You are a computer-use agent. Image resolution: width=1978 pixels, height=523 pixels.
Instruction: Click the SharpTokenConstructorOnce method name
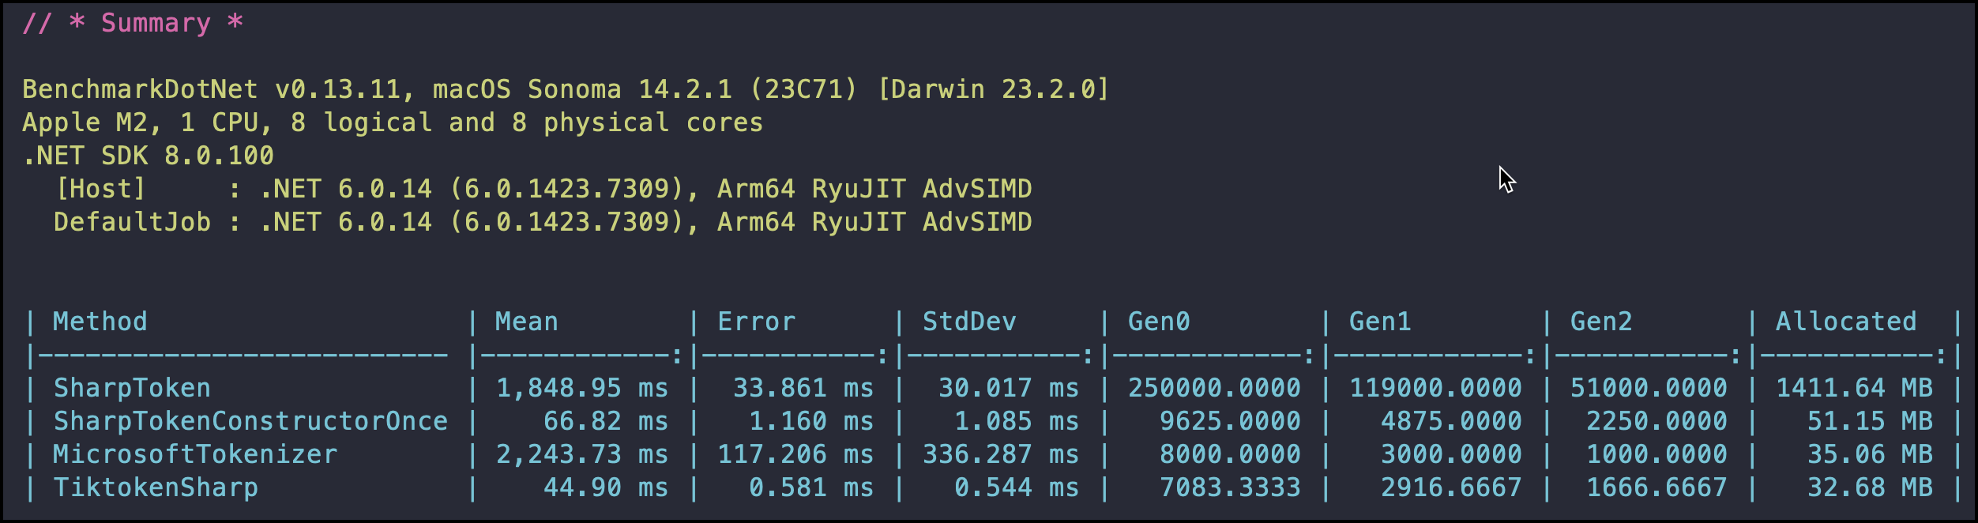tap(250, 422)
